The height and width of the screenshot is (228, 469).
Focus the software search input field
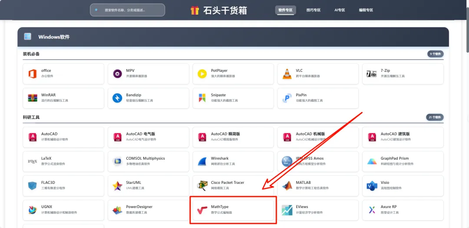[x=127, y=10]
